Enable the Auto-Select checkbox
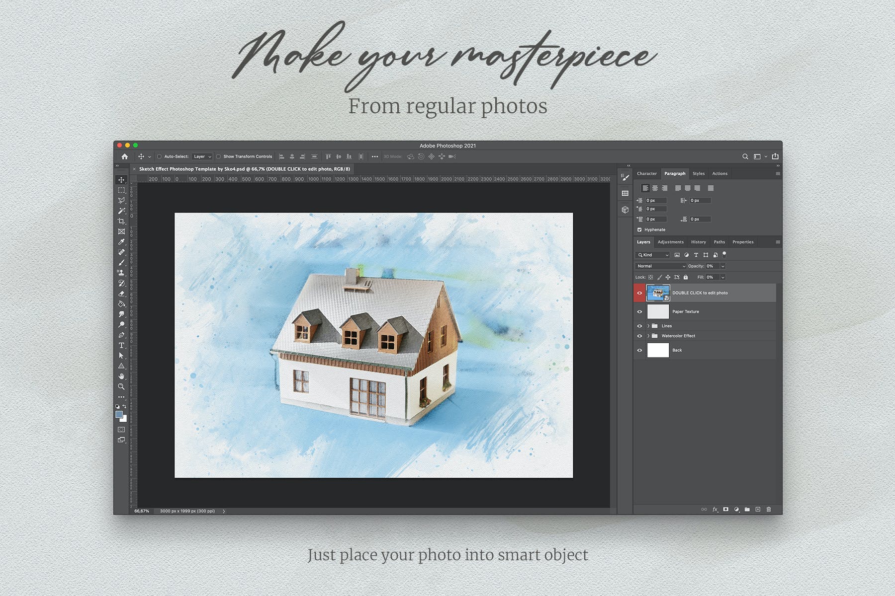895x596 pixels. [x=160, y=156]
